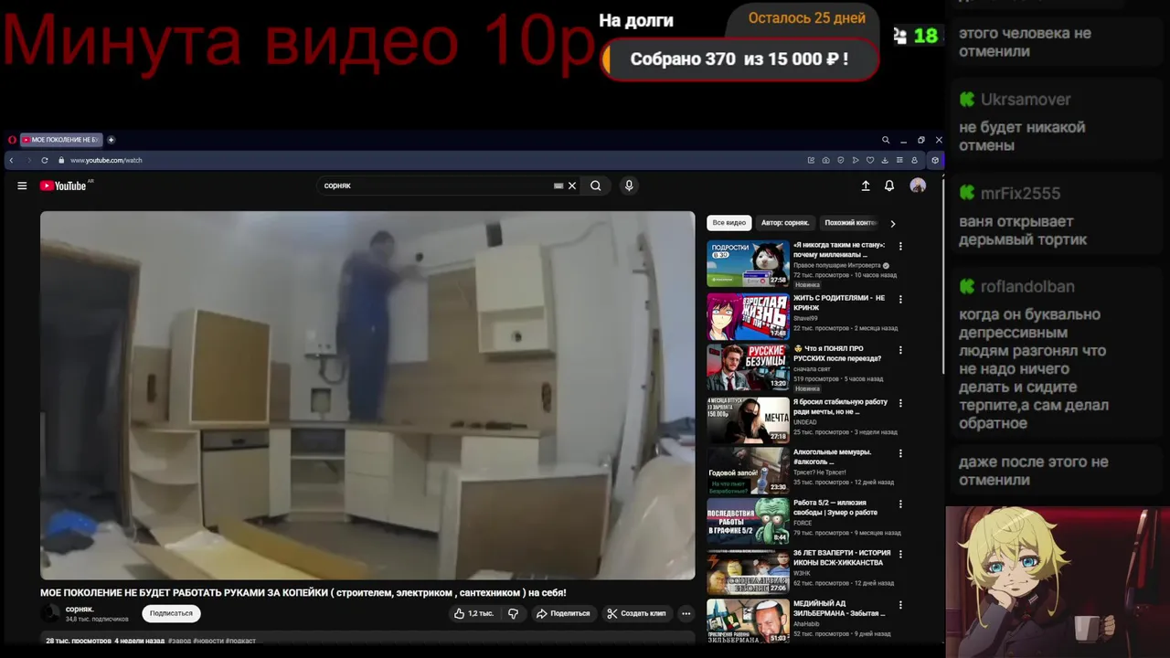1170x658 pixels.
Task: Click the Создать клип button
Action: (637, 613)
